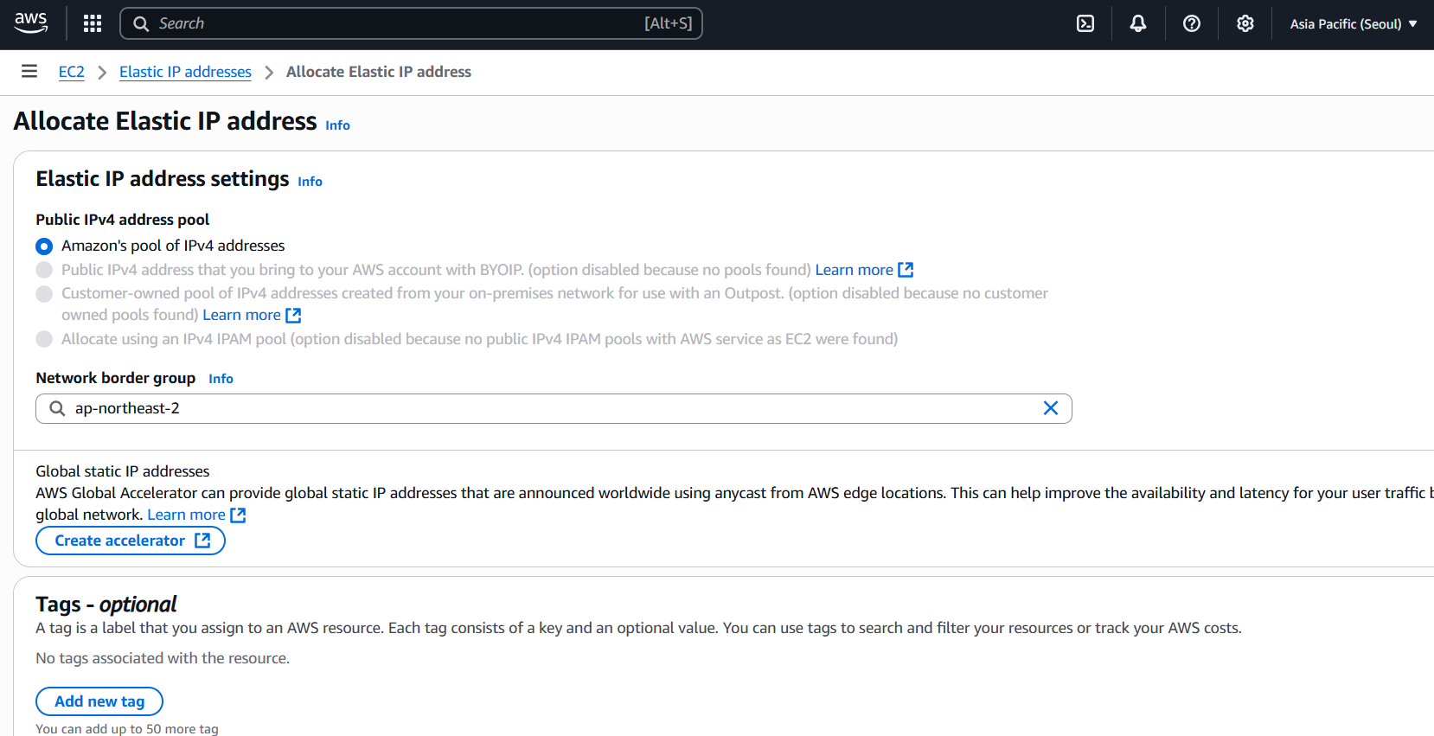Click the Public IPv4 address pool label
Image resolution: width=1434 pixels, height=736 pixels.
point(122,220)
